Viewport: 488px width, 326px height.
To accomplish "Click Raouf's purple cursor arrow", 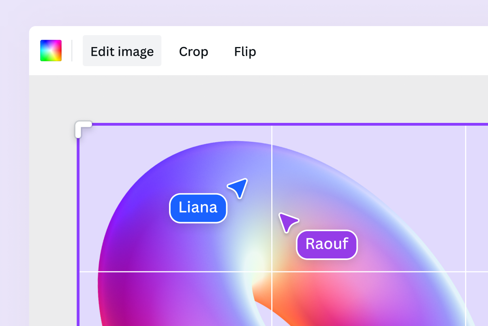I will (287, 222).
